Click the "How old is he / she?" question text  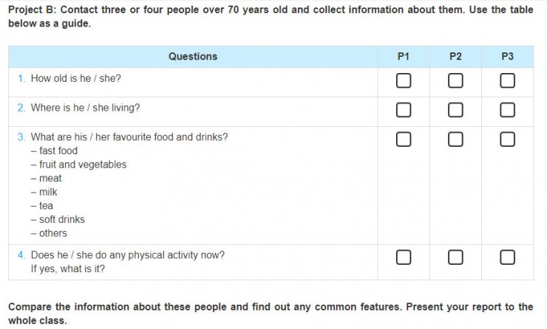point(75,78)
